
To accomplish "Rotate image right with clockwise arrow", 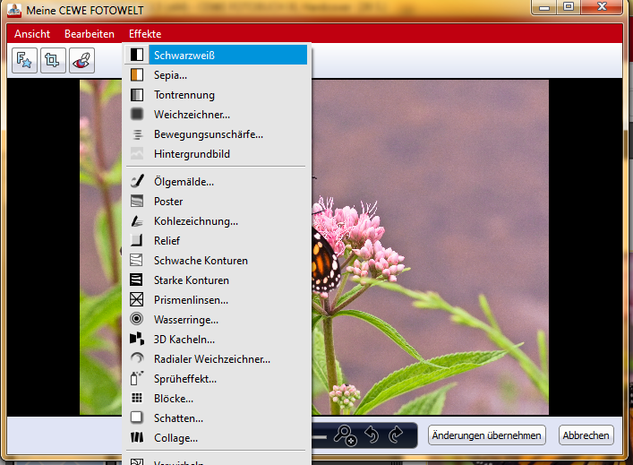I will pyautogui.click(x=396, y=435).
